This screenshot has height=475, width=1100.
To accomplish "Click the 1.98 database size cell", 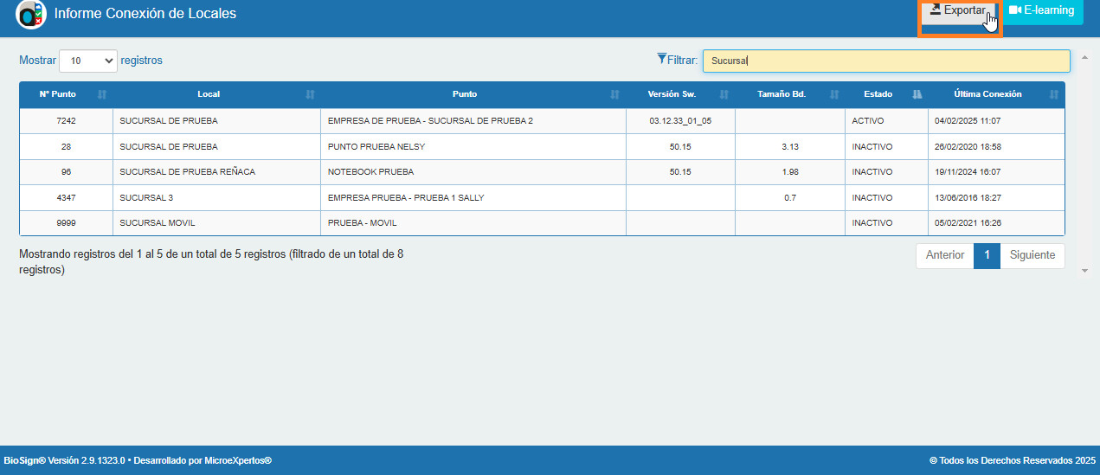I will (790, 172).
